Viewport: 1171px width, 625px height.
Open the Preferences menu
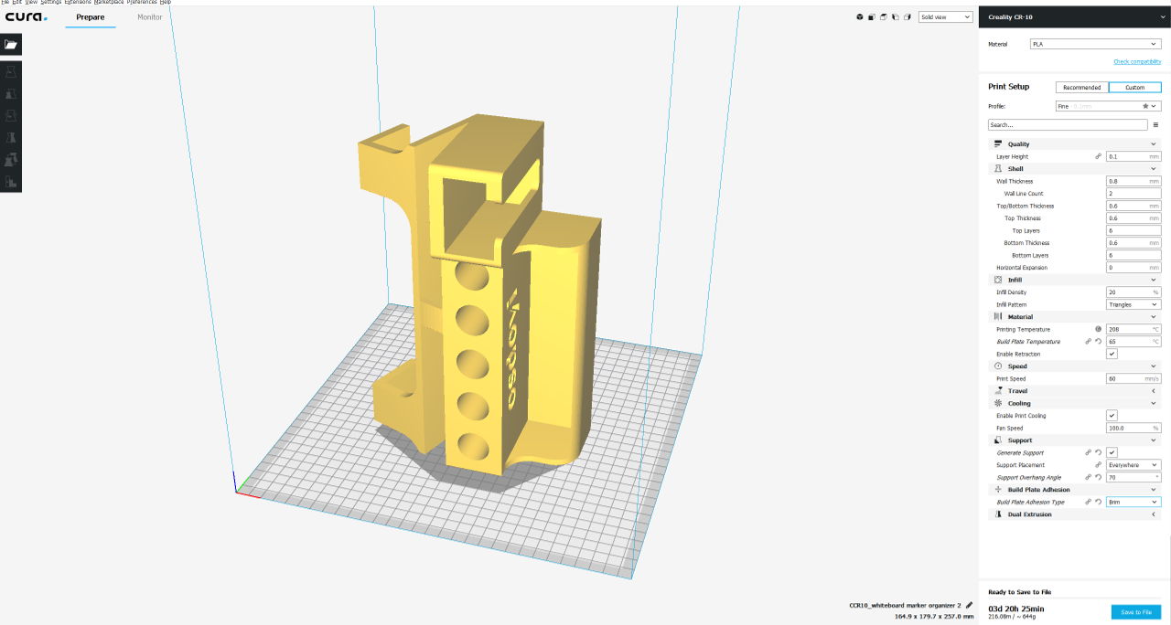[142, 3]
